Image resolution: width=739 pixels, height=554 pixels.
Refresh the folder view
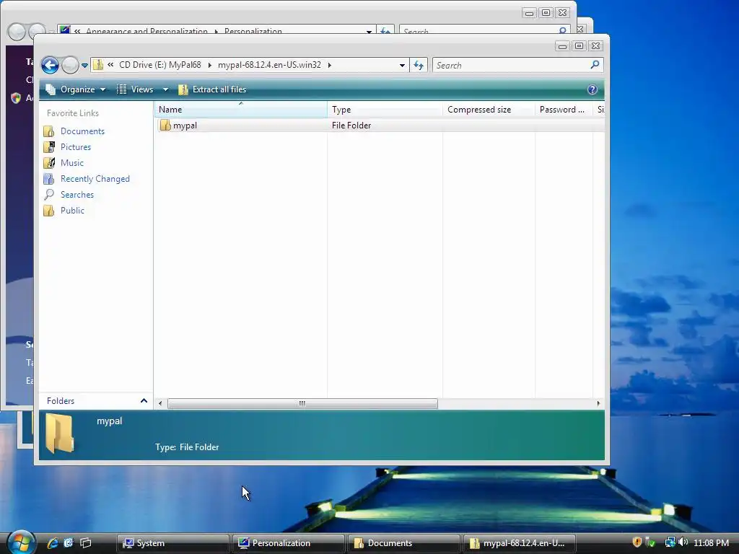pyautogui.click(x=419, y=65)
